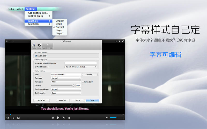Minimize the player with the minus icon
The width and height of the screenshot is (207, 129).
click(x=10, y=41)
